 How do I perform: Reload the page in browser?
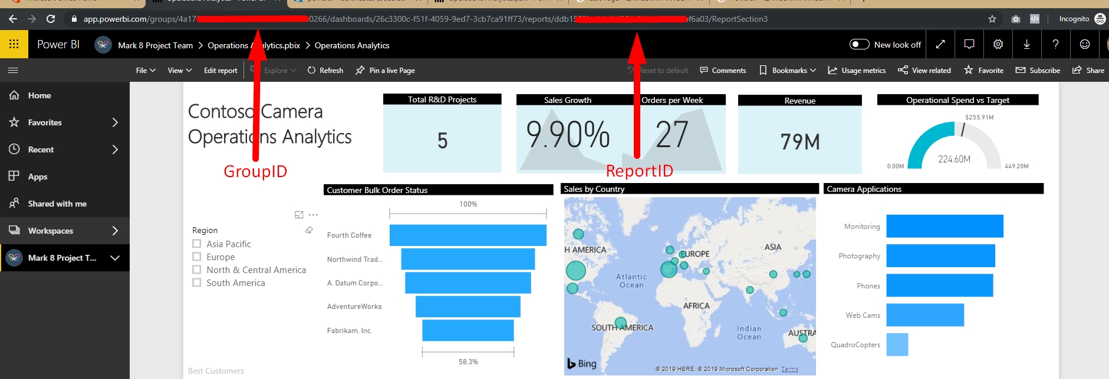click(51, 19)
